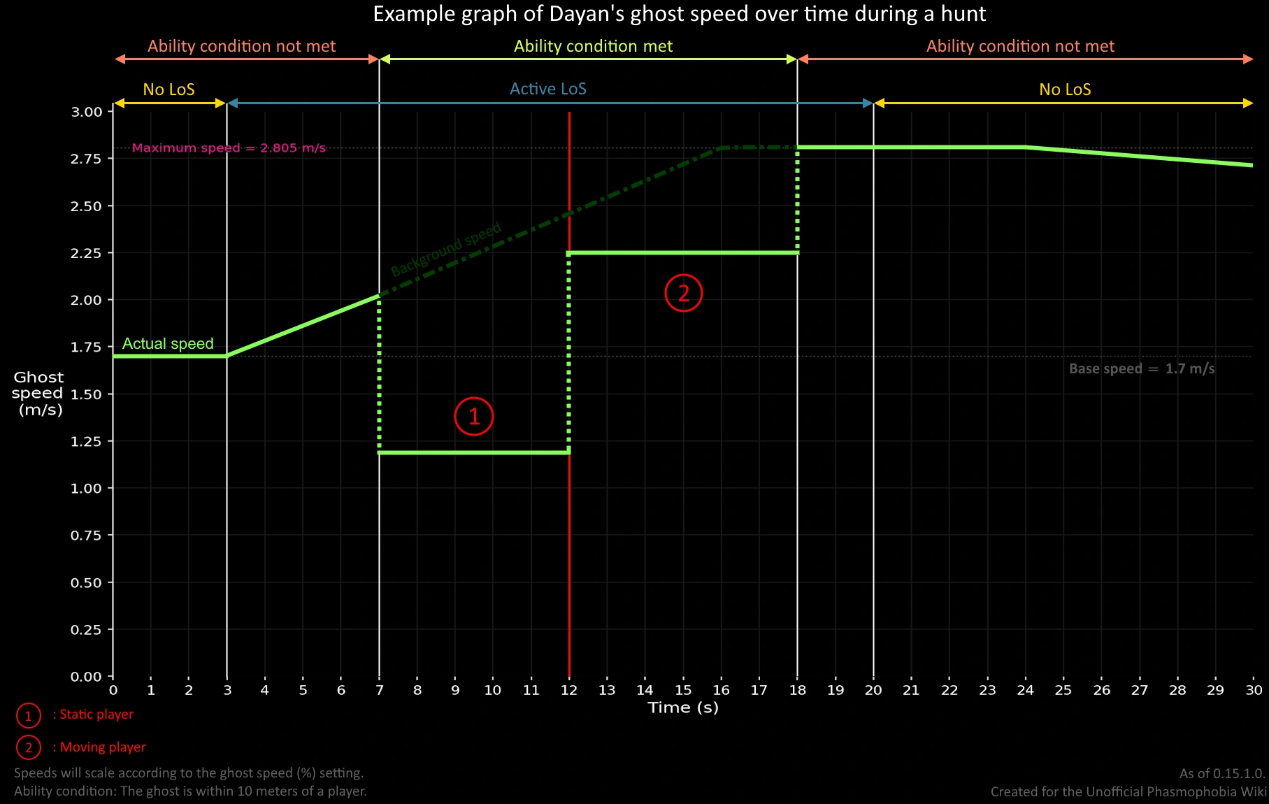Click the 'Background speed' dashed line label

[x=446, y=249]
